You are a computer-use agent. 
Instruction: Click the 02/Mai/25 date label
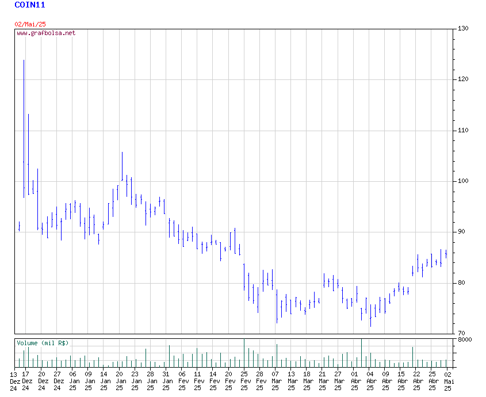30,24
